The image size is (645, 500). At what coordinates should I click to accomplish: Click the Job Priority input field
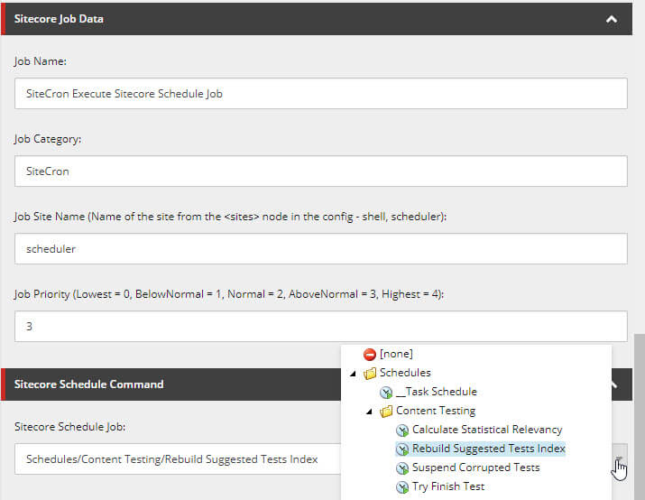[x=321, y=327]
